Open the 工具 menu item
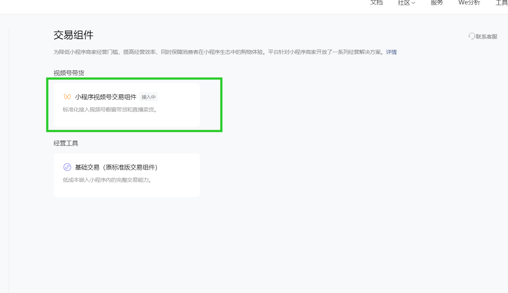The width and height of the screenshot is (508, 293). (x=502, y=3)
